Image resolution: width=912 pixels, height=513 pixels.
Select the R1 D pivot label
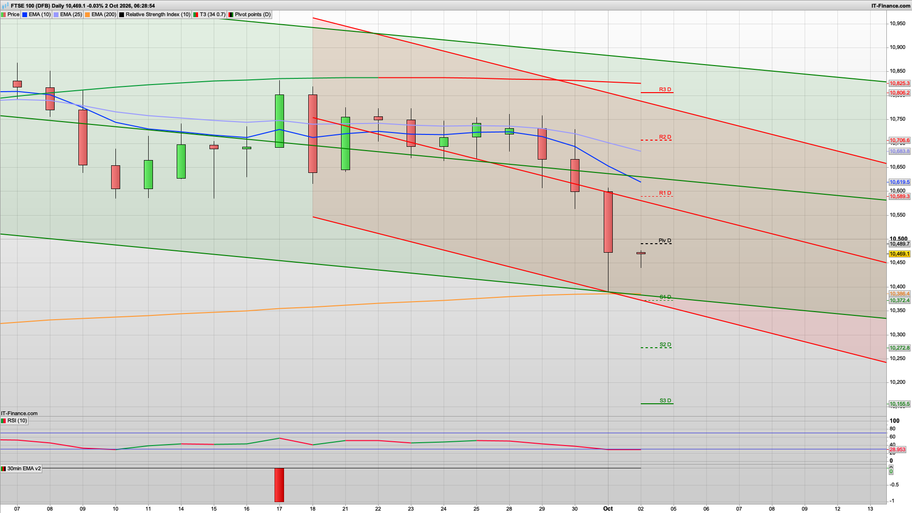(665, 193)
